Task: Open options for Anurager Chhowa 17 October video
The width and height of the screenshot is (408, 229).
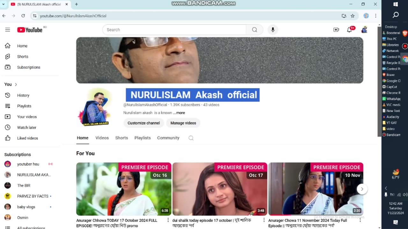Action: [168, 220]
